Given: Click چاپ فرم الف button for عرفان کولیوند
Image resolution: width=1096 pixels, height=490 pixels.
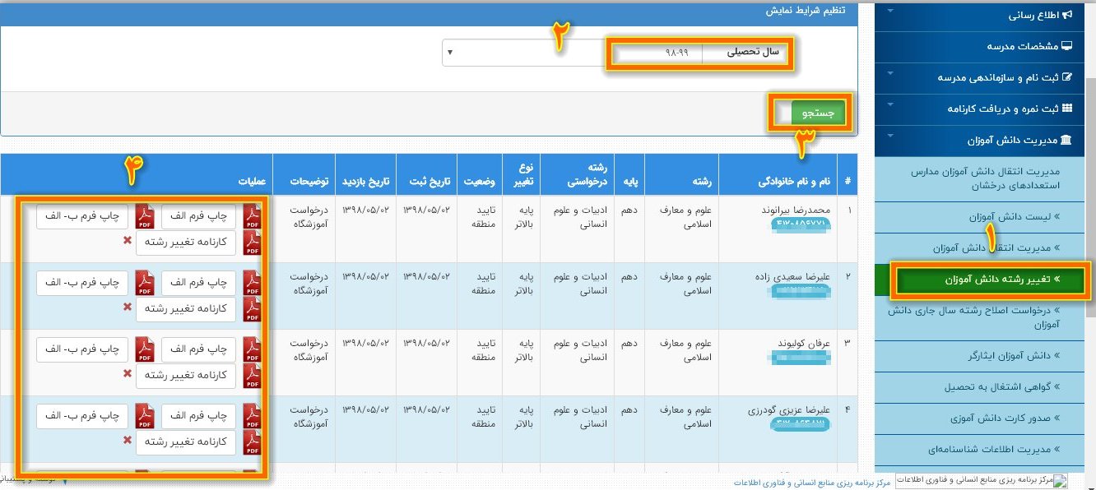Looking at the screenshot, I should tap(198, 349).
